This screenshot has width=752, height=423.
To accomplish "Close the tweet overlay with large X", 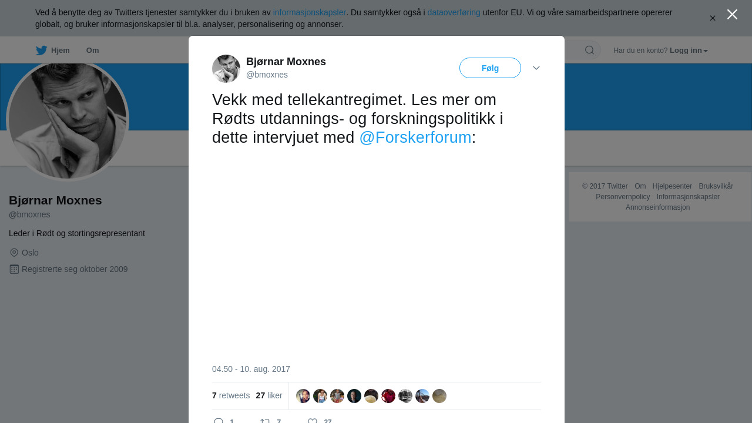I will point(732,15).
